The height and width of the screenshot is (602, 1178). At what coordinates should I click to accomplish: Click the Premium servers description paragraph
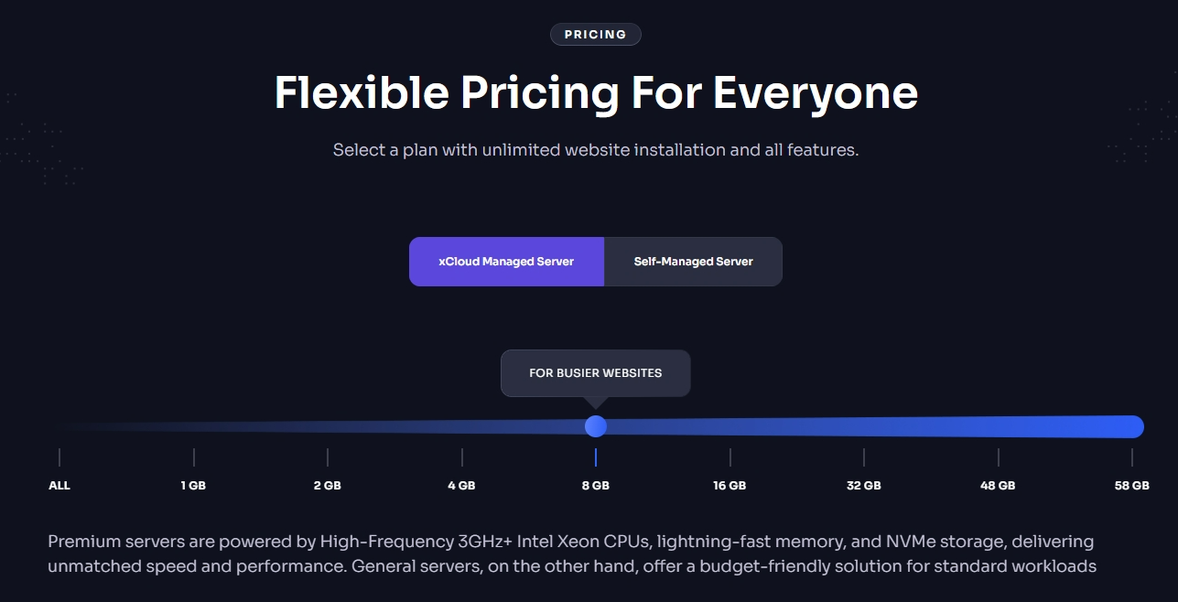(571, 554)
